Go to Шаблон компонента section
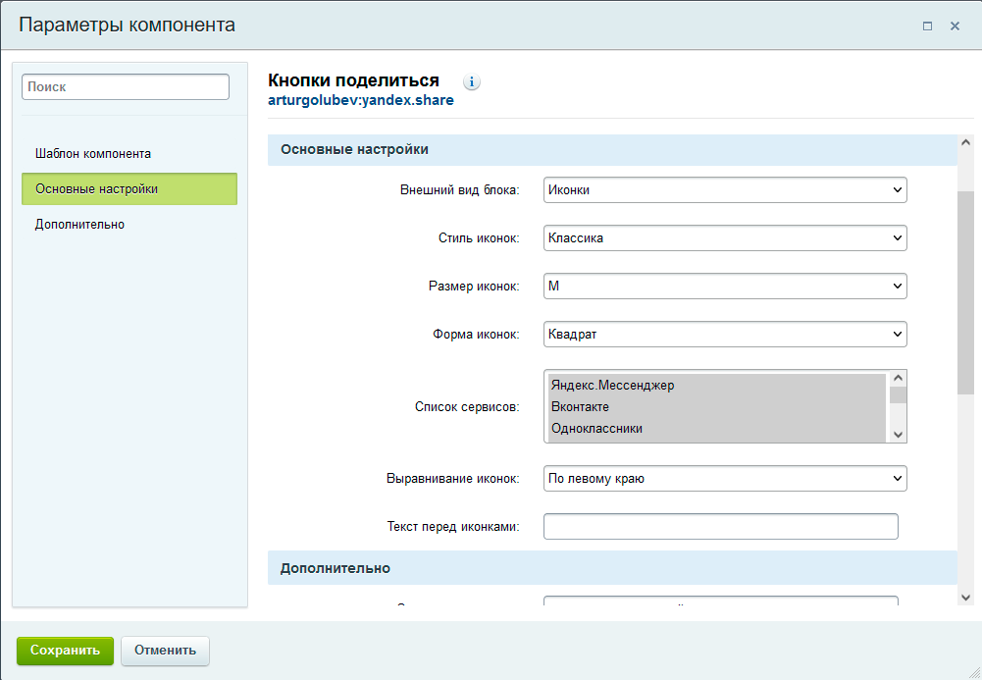Viewport: 982px width, 680px height. (93, 154)
